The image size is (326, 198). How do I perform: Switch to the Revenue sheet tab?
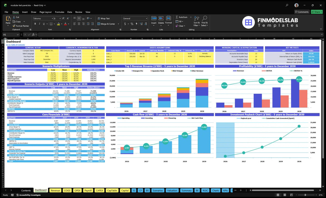[x=55, y=190]
